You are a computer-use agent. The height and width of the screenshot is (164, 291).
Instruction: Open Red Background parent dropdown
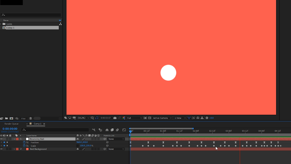[x=116, y=149]
